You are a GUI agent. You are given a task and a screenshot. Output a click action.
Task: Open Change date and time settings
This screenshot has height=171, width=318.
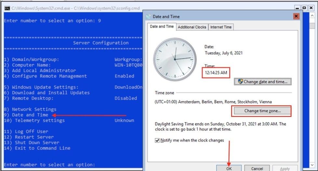263,82
